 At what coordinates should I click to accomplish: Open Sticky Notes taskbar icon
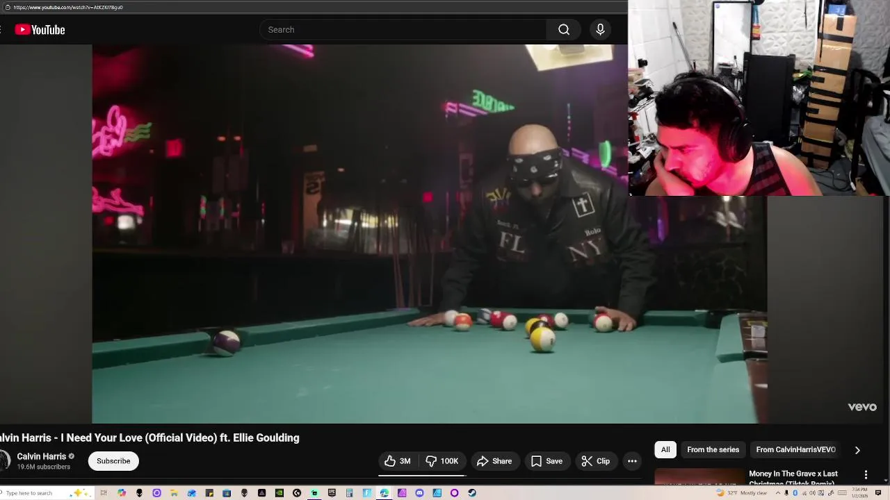[x=209, y=493]
